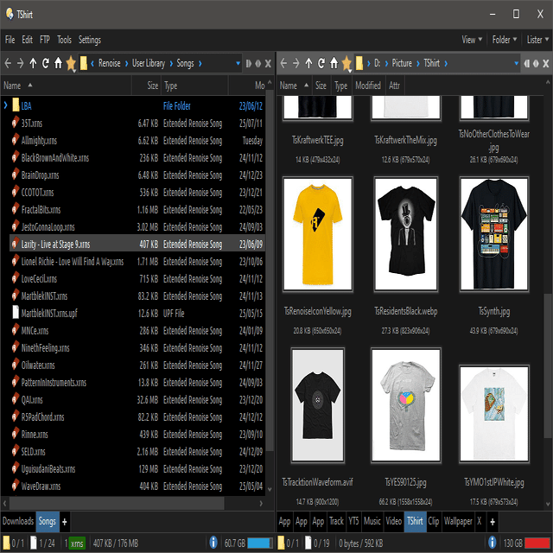
Task: Open the File menu
Action: click(x=10, y=40)
